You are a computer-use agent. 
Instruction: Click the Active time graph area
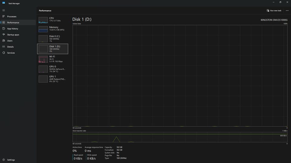[x=180, y=76]
